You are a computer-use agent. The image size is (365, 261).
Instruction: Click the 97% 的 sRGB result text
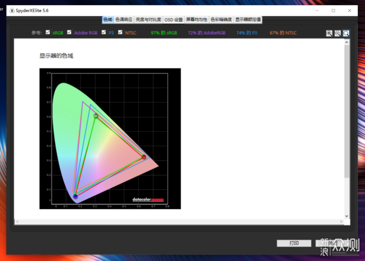pos(164,33)
